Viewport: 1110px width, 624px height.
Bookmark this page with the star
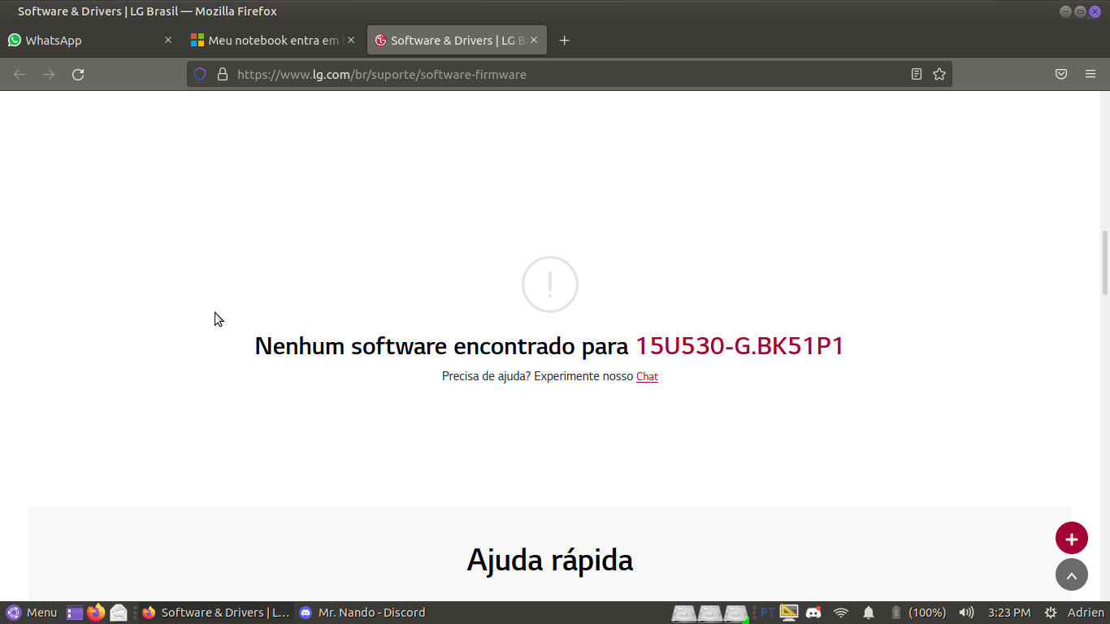pyautogui.click(x=939, y=74)
